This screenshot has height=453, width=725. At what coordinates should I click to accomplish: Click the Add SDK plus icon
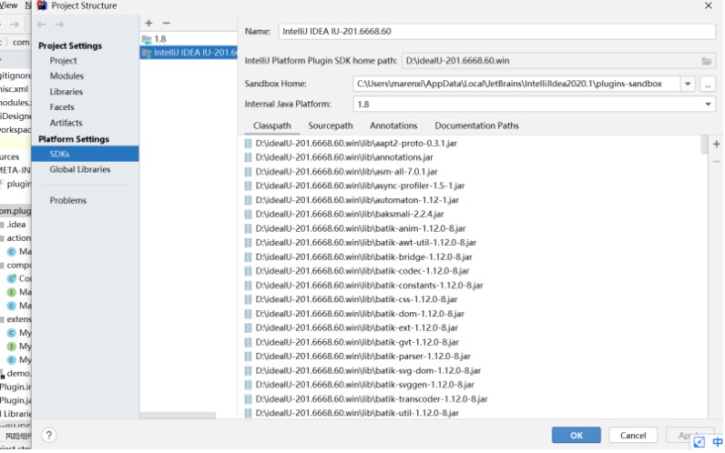148,23
